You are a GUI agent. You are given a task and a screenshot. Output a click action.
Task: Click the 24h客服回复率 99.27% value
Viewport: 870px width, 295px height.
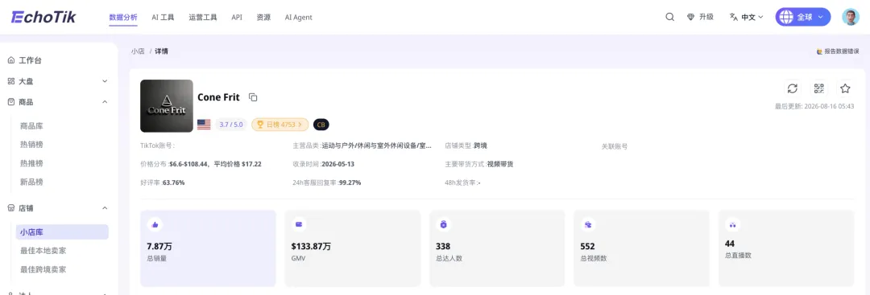coord(350,182)
